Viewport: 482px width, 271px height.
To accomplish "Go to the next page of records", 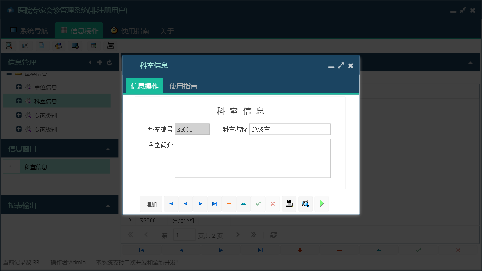I will point(237,235).
